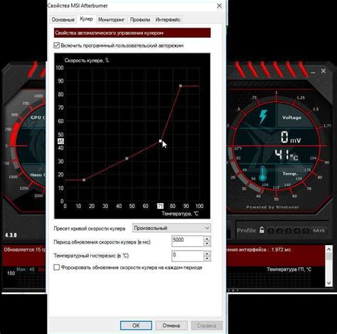Click the SAVE profile button
Viewport: 337px width, 334px height.
319,230
